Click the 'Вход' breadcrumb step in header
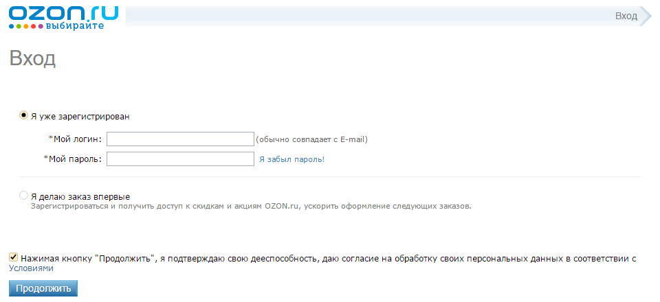This screenshot has width=660, height=302. pyautogui.click(x=626, y=16)
